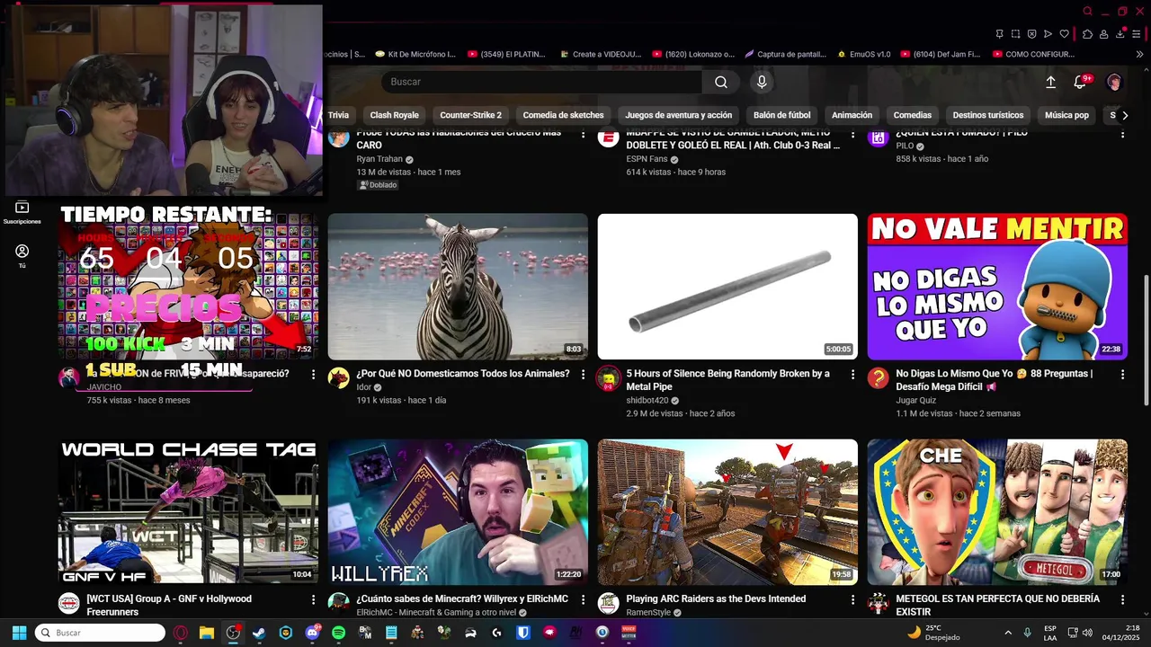Open the browser downloads icon

1120,34
